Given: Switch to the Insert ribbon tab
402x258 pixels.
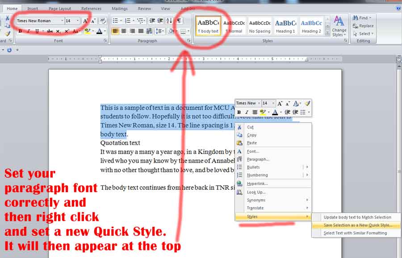Looking at the screenshot, I should 33,8.
